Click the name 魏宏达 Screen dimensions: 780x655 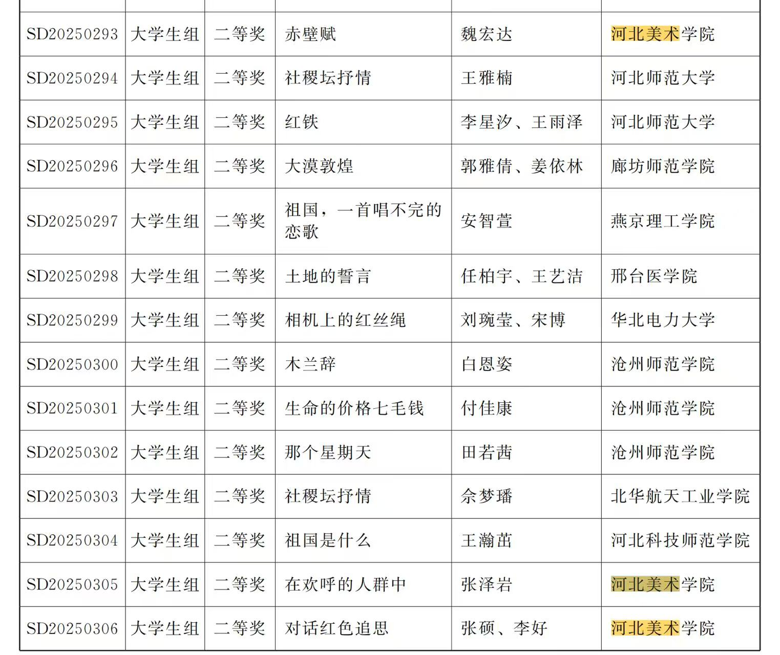coord(487,34)
